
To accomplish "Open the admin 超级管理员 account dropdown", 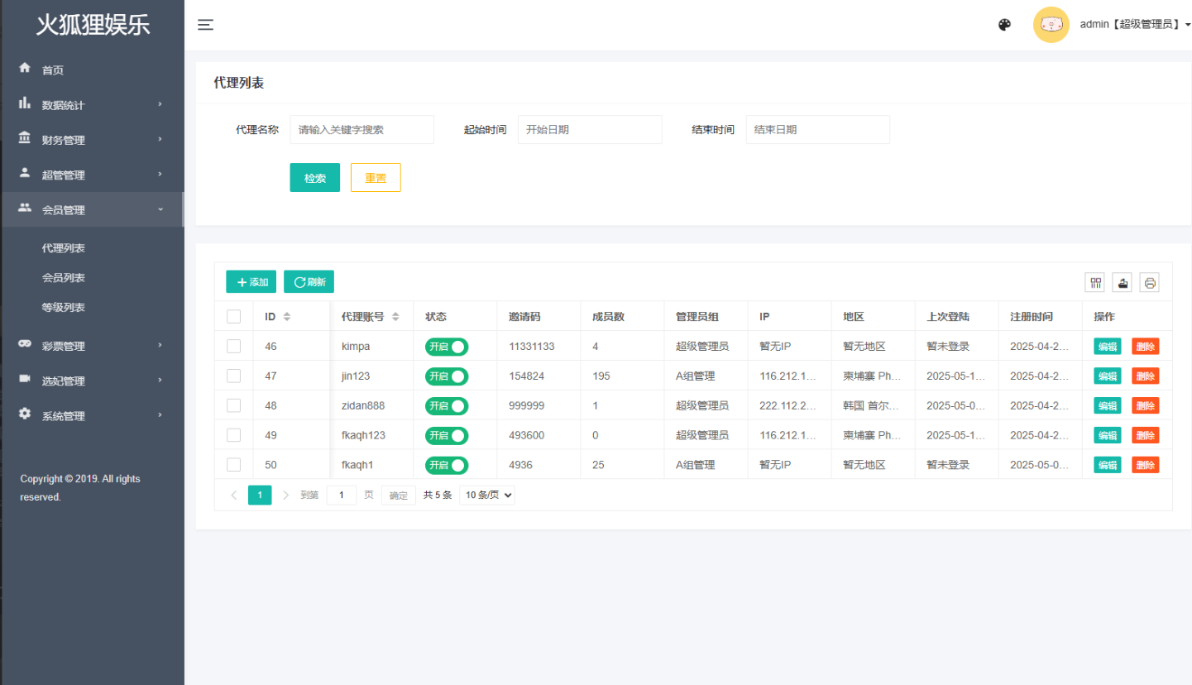I will point(1135,25).
